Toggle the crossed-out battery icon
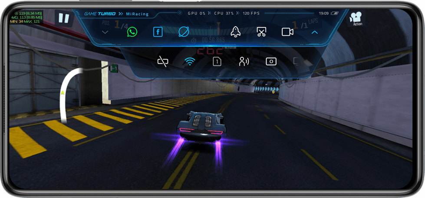Viewport: 425px width, 198px height. [163, 62]
